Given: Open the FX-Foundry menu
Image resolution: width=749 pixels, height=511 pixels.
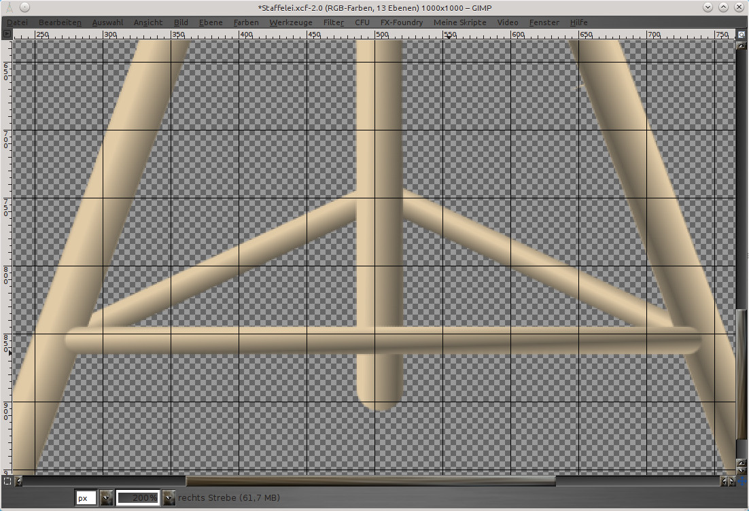Looking at the screenshot, I should click(401, 22).
